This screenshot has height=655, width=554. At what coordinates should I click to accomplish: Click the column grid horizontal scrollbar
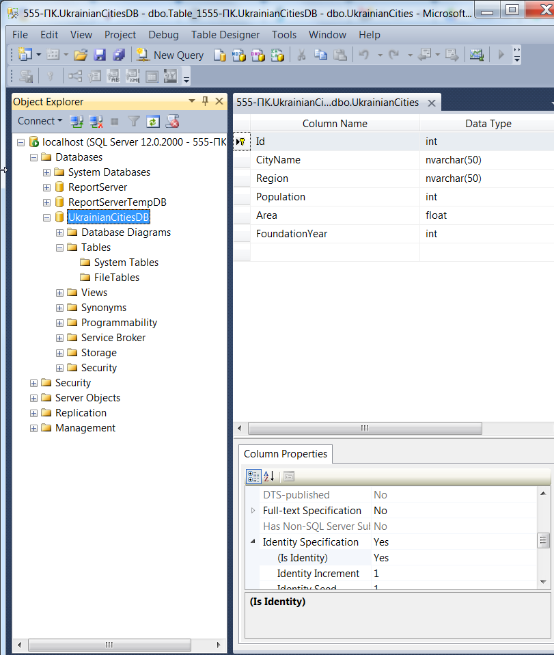(x=365, y=428)
